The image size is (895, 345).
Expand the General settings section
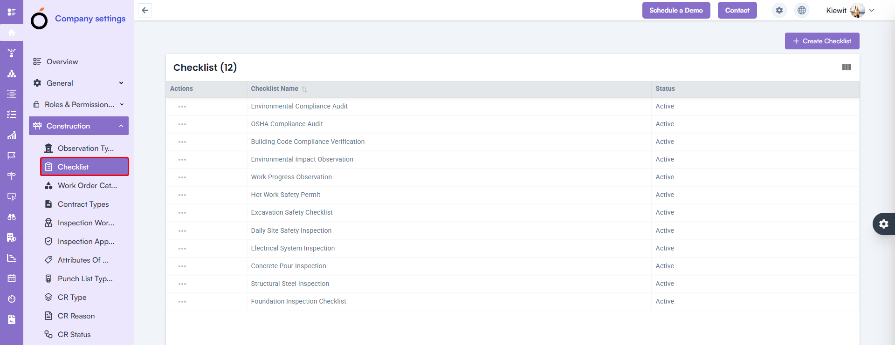79,83
